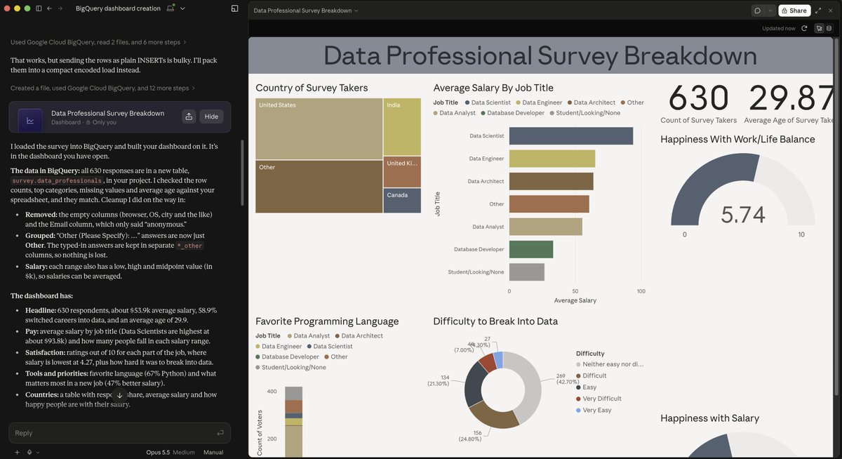842x459 pixels.
Task: Click the 630 survey takers count
Action: coord(698,98)
